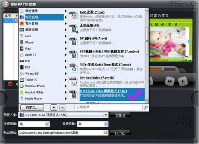The width and height of the screenshot is (199, 144).
Task: Click the move-down arrow button
Action: click(x=54, y=108)
